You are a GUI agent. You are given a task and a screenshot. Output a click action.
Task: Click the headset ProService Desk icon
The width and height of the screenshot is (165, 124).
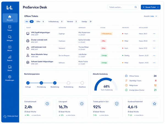point(5,116)
